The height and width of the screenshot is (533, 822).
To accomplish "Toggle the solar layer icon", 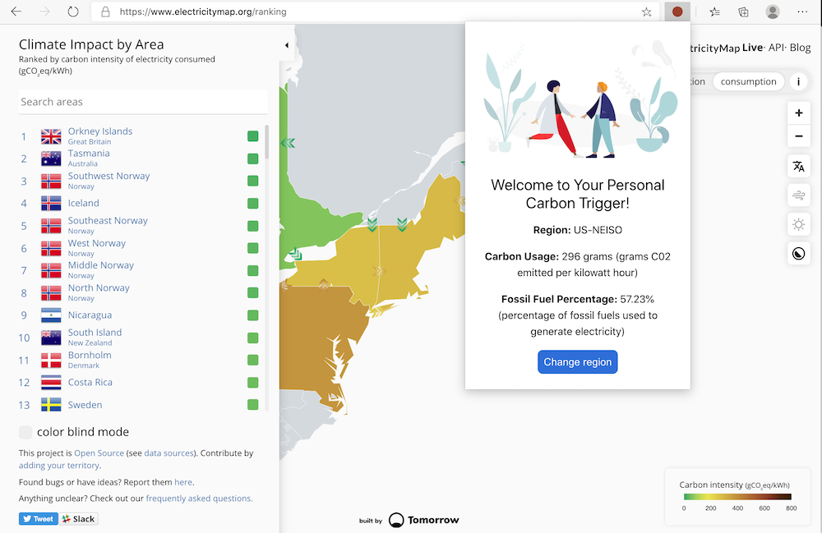I will 798,224.
